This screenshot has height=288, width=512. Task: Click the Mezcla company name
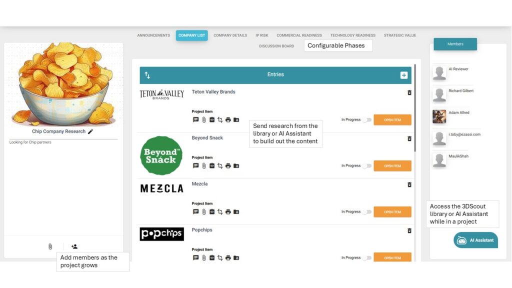pos(199,184)
